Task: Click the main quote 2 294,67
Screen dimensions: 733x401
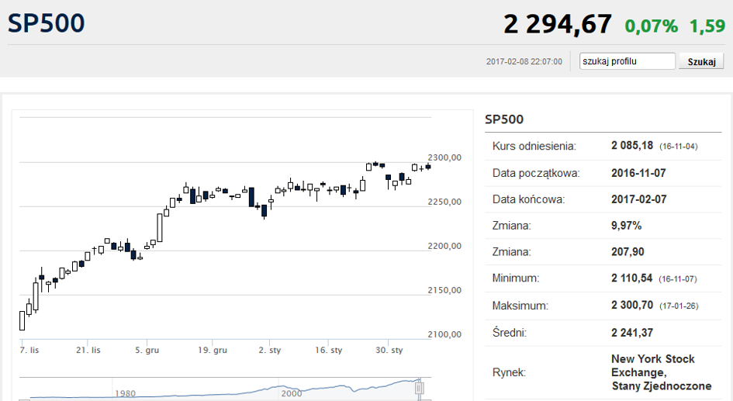Action: tap(557, 24)
